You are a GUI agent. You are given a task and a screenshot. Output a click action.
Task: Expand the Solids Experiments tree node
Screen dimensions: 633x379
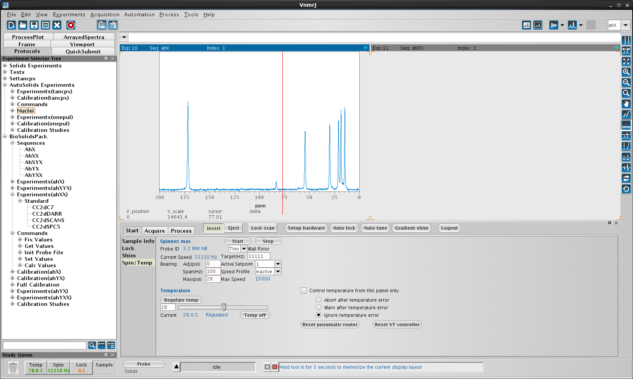click(5, 66)
